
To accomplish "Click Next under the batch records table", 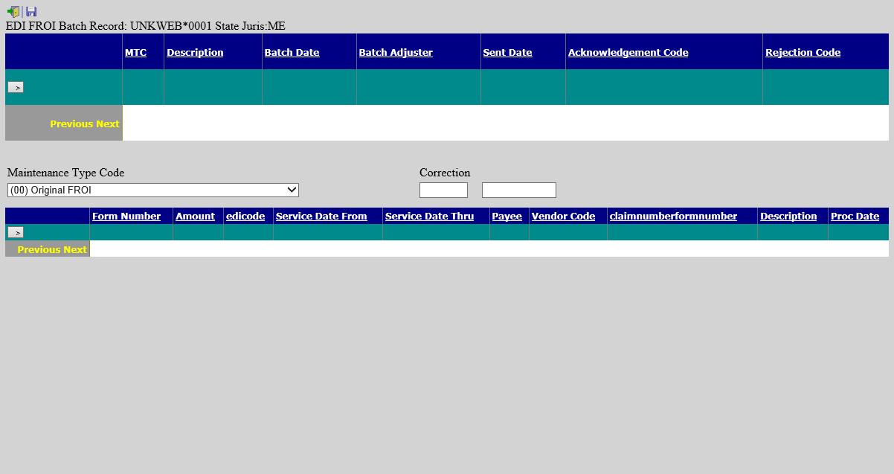I will (108, 124).
